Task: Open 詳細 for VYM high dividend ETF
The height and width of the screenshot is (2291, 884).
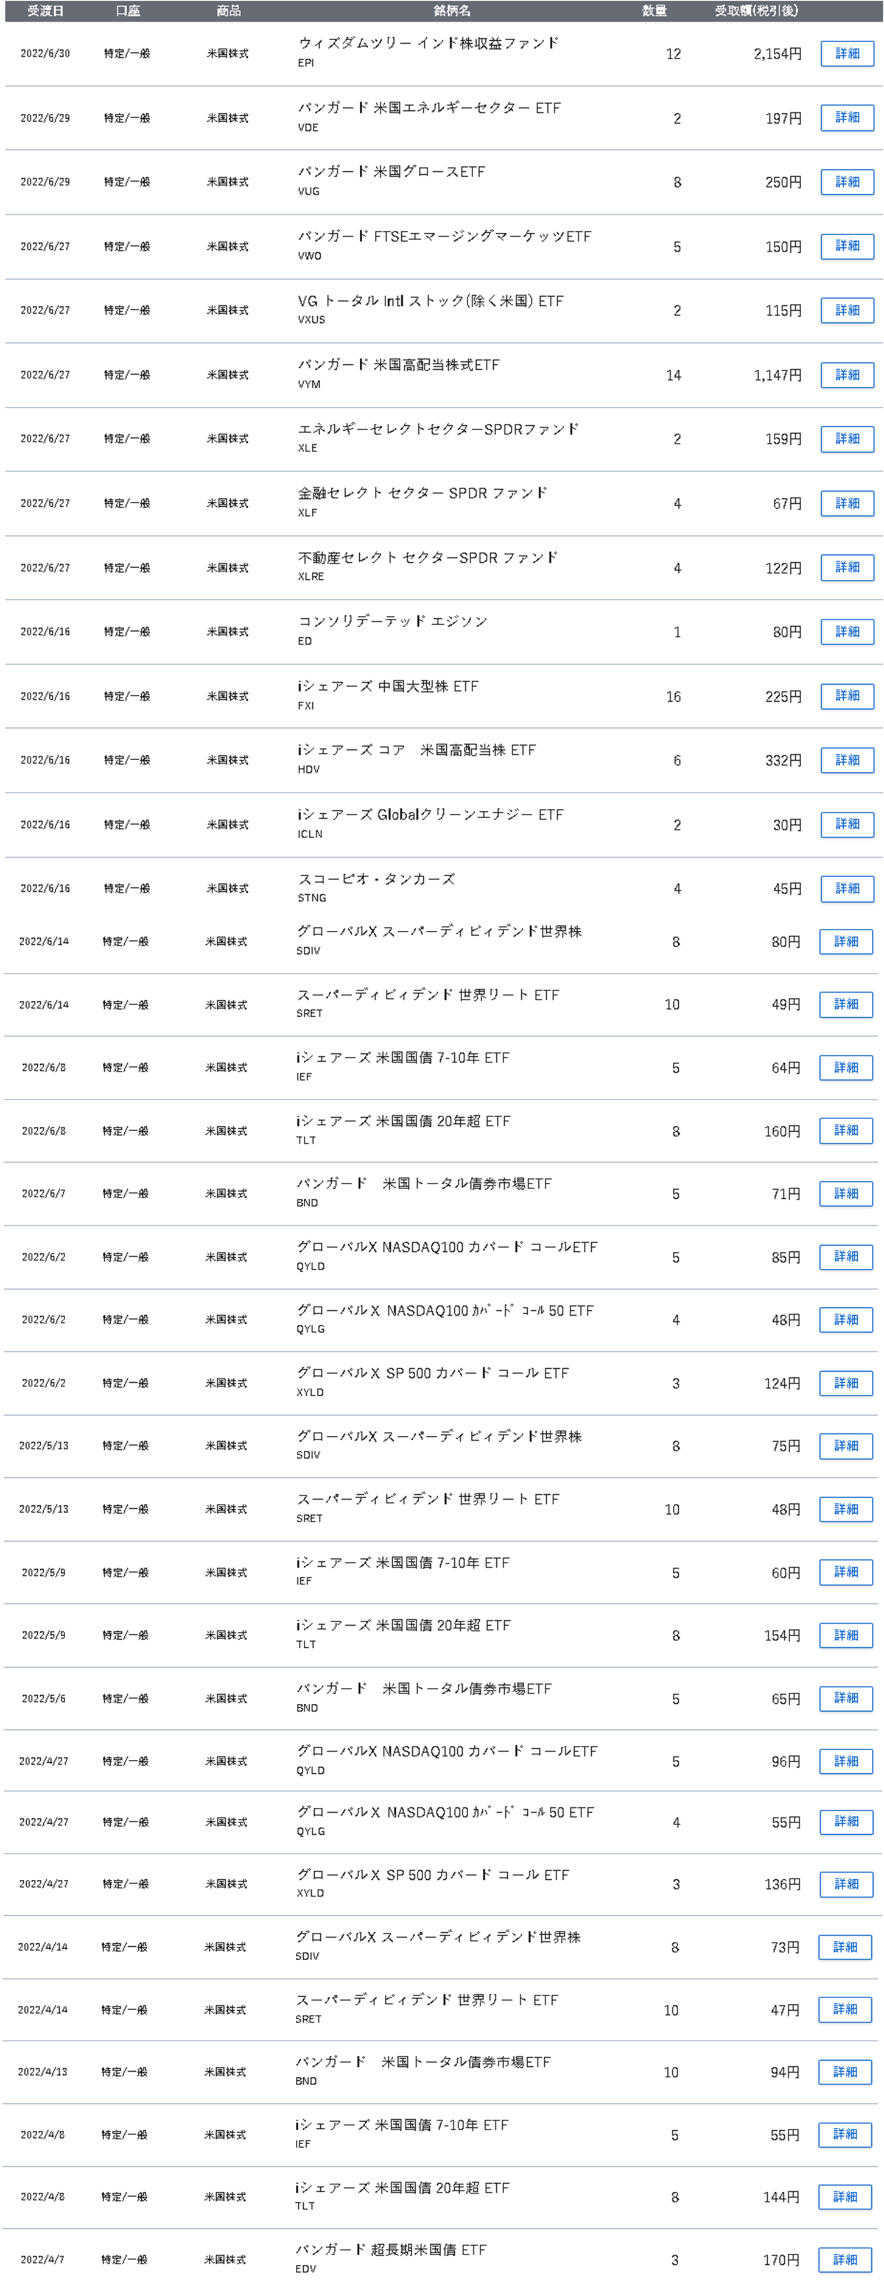Action: point(847,375)
